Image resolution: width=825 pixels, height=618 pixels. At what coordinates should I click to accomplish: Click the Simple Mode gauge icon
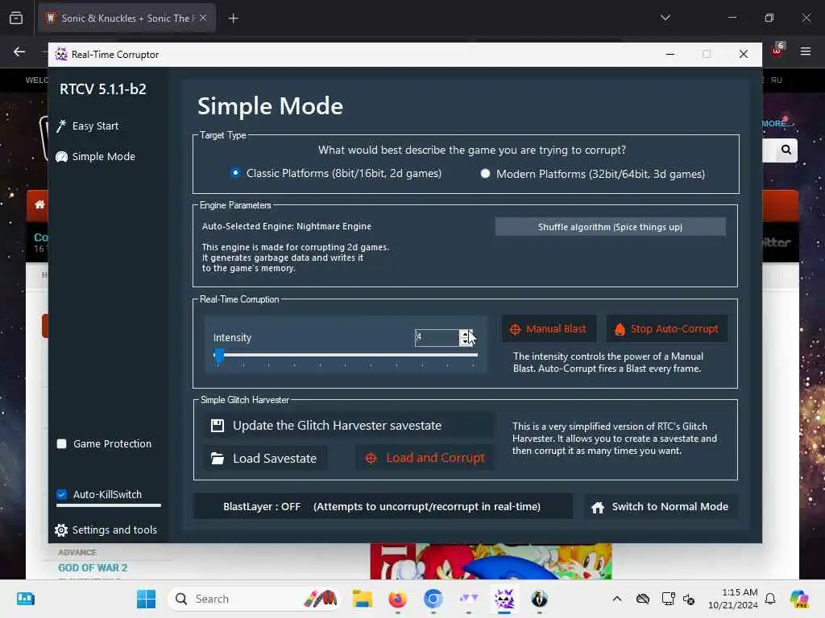point(61,157)
